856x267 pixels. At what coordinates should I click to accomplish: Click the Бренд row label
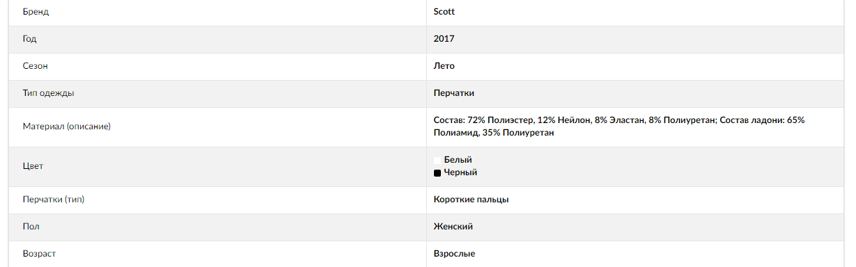[36, 13]
